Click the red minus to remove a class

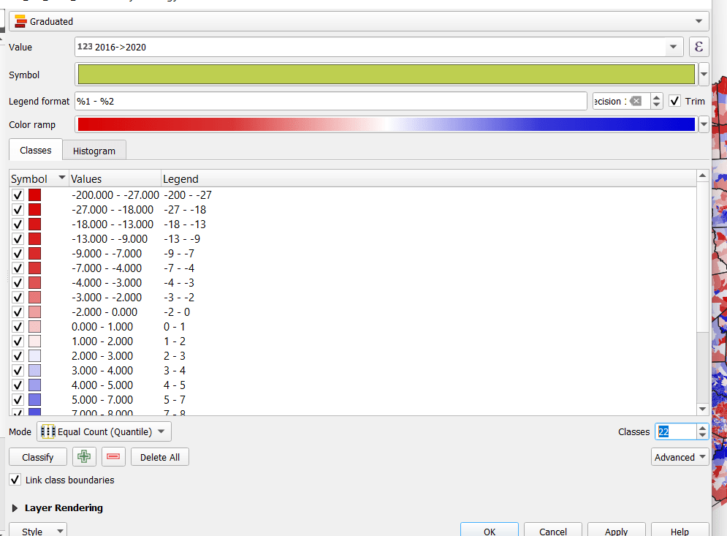[x=113, y=456]
